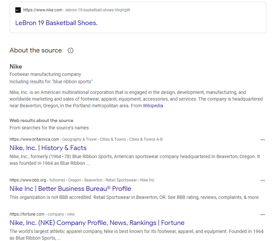Click the Nike, Inc. Wikipedia description paragraph
Viewport: 279px width, 241px height.
[136, 99]
